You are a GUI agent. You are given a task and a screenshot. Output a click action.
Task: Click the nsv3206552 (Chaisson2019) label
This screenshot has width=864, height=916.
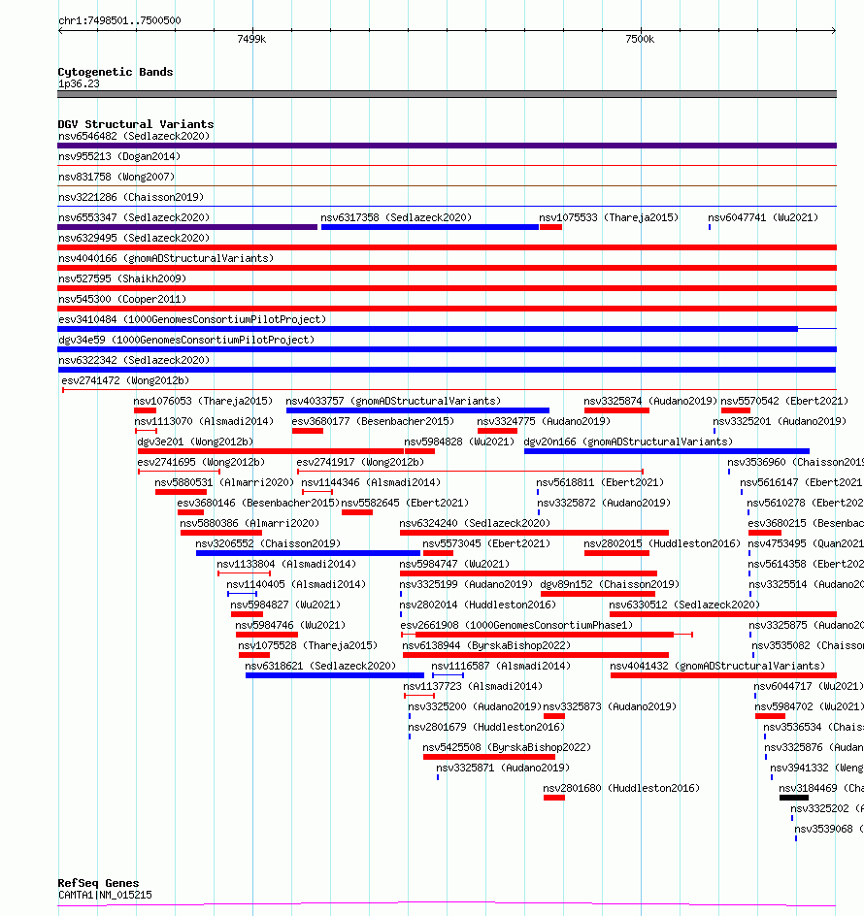(268, 543)
